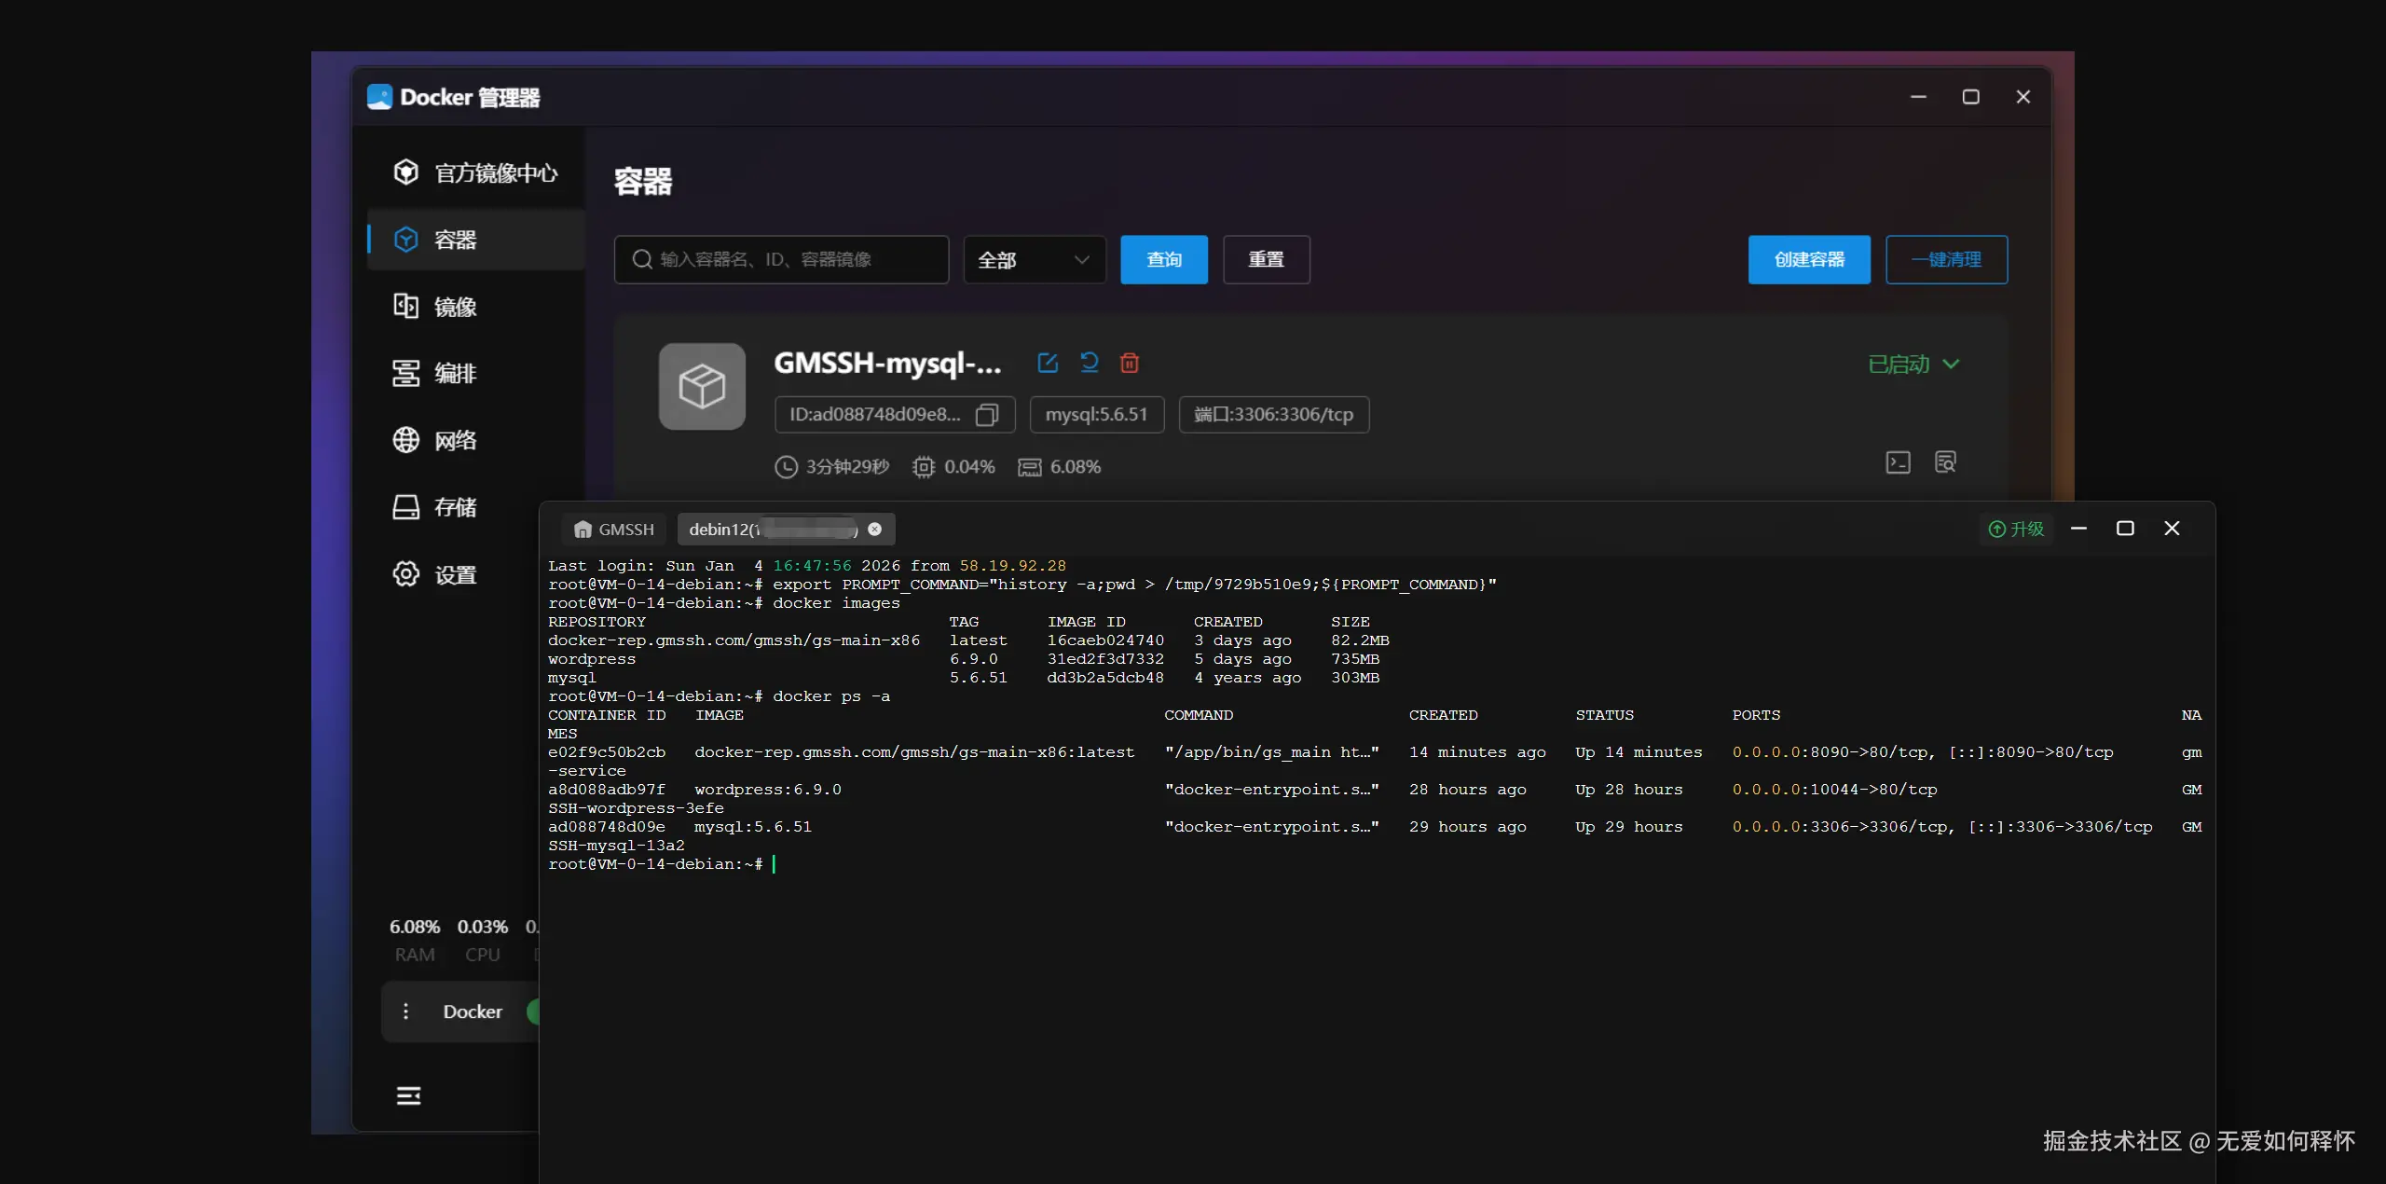
Task: Select 镜像 in the sidebar
Action: pyautogui.click(x=455, y=307)
